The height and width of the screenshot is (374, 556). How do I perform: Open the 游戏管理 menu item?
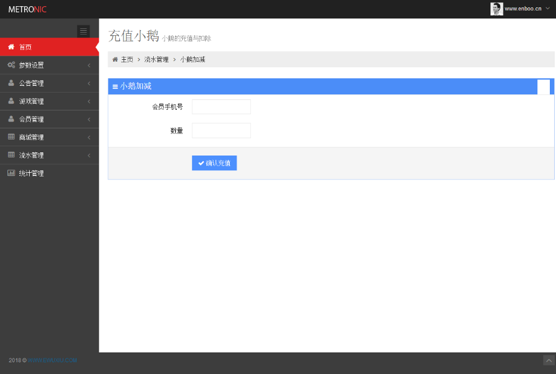49,101
